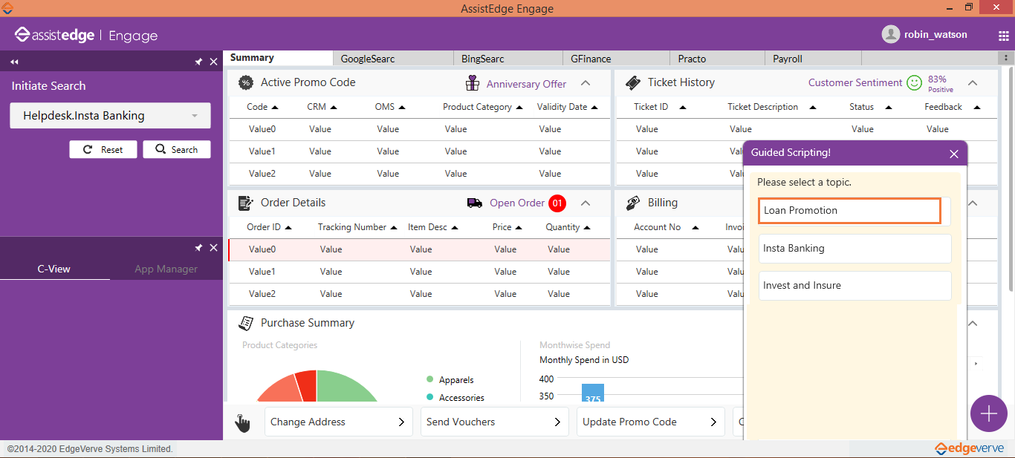
Task: Close the C-View panel
Action: (213, 247)
